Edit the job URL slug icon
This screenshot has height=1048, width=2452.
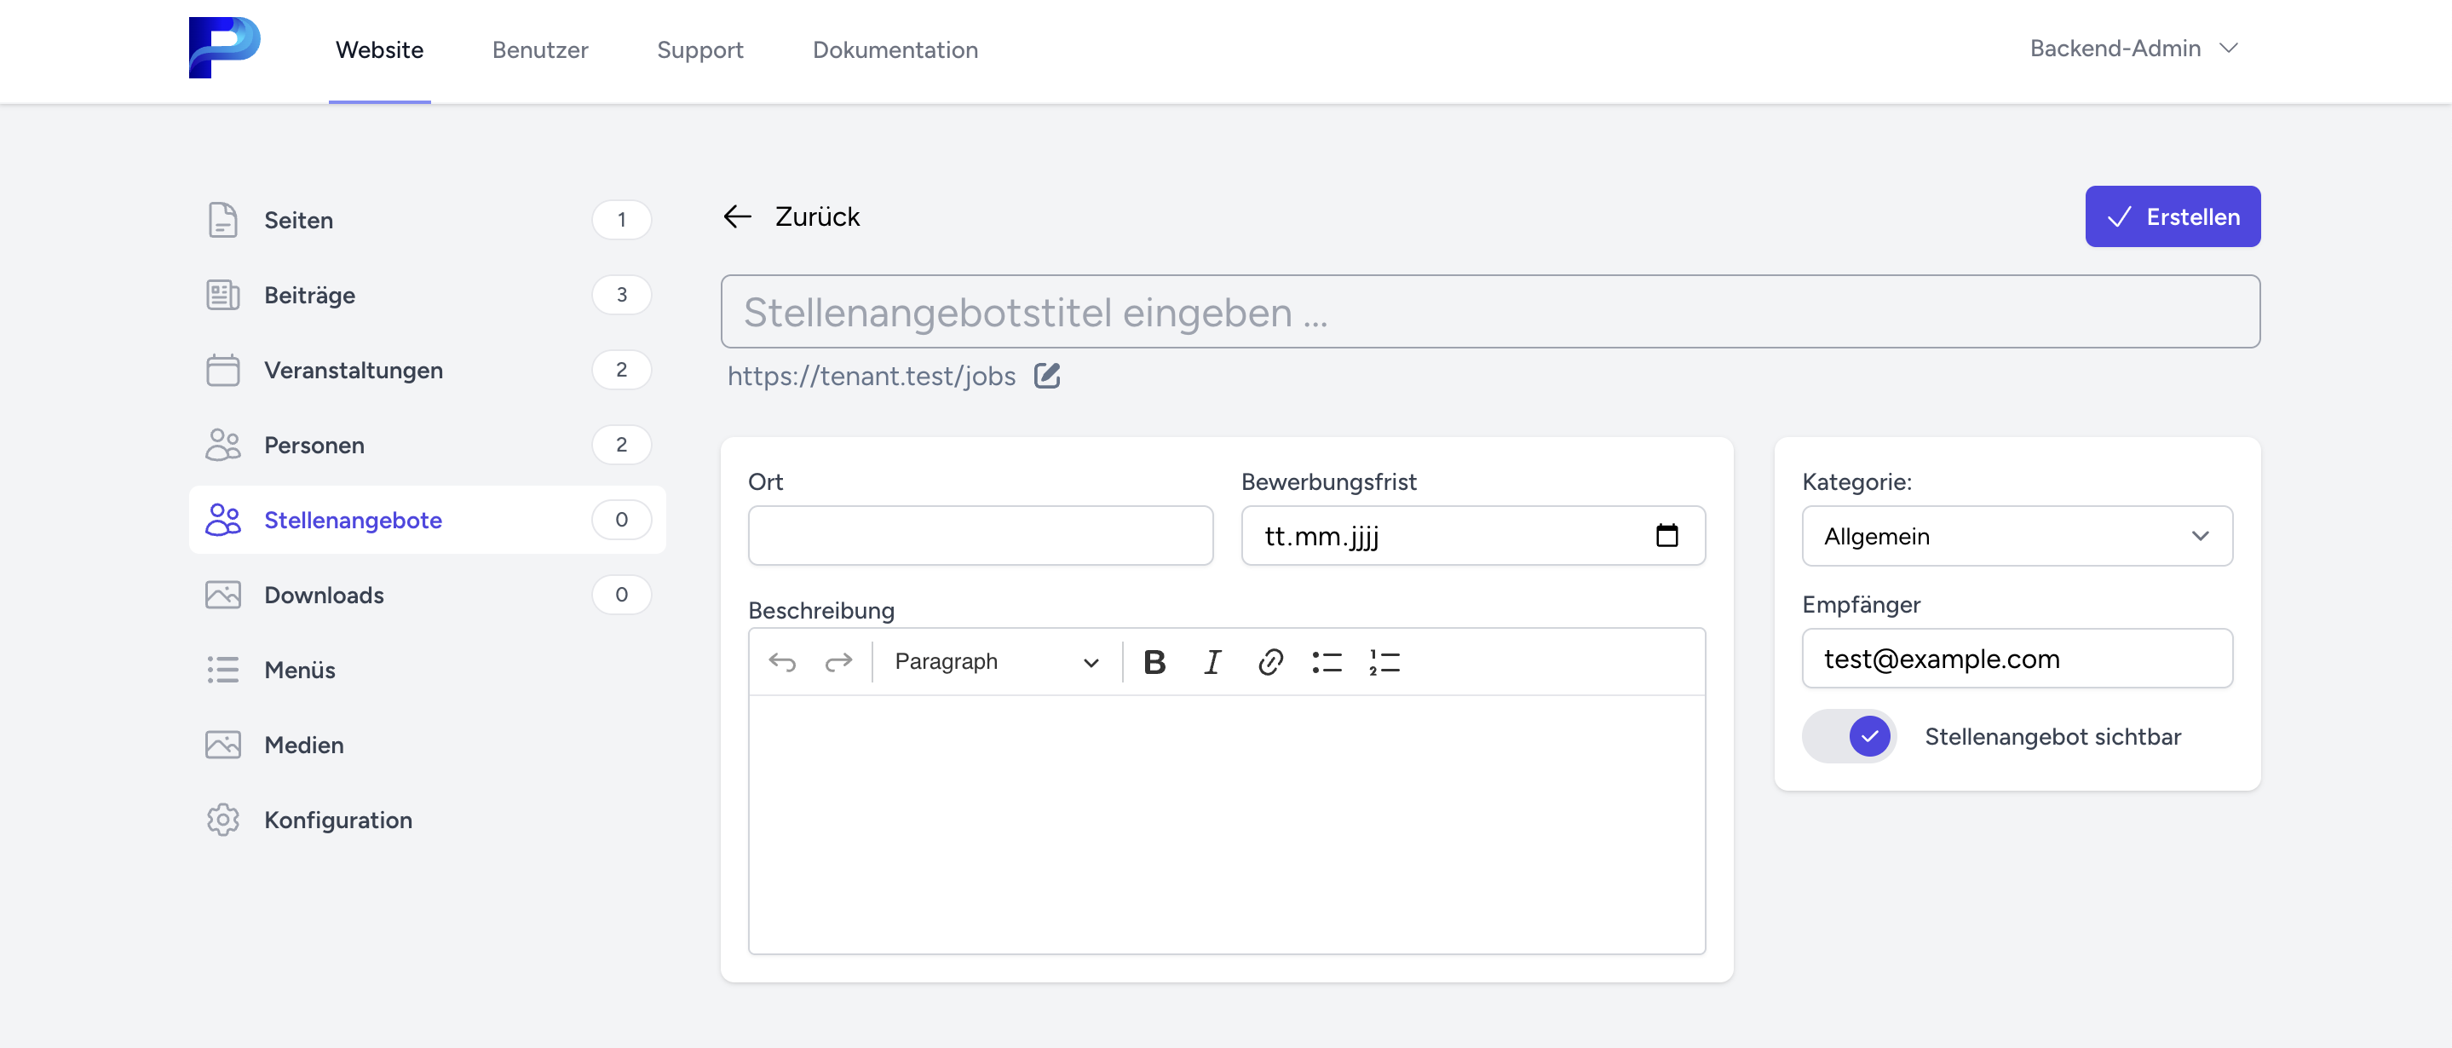point(1047,375)
